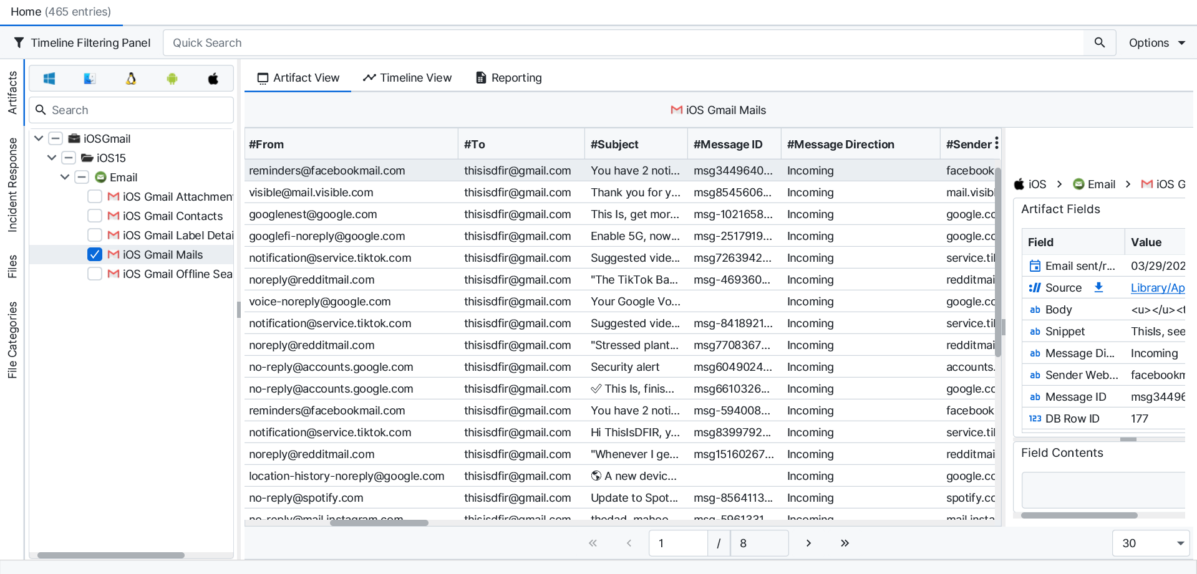1197x574 pixels.
Task: Open column options three-dot menu
Action: (x=997, y=143)
